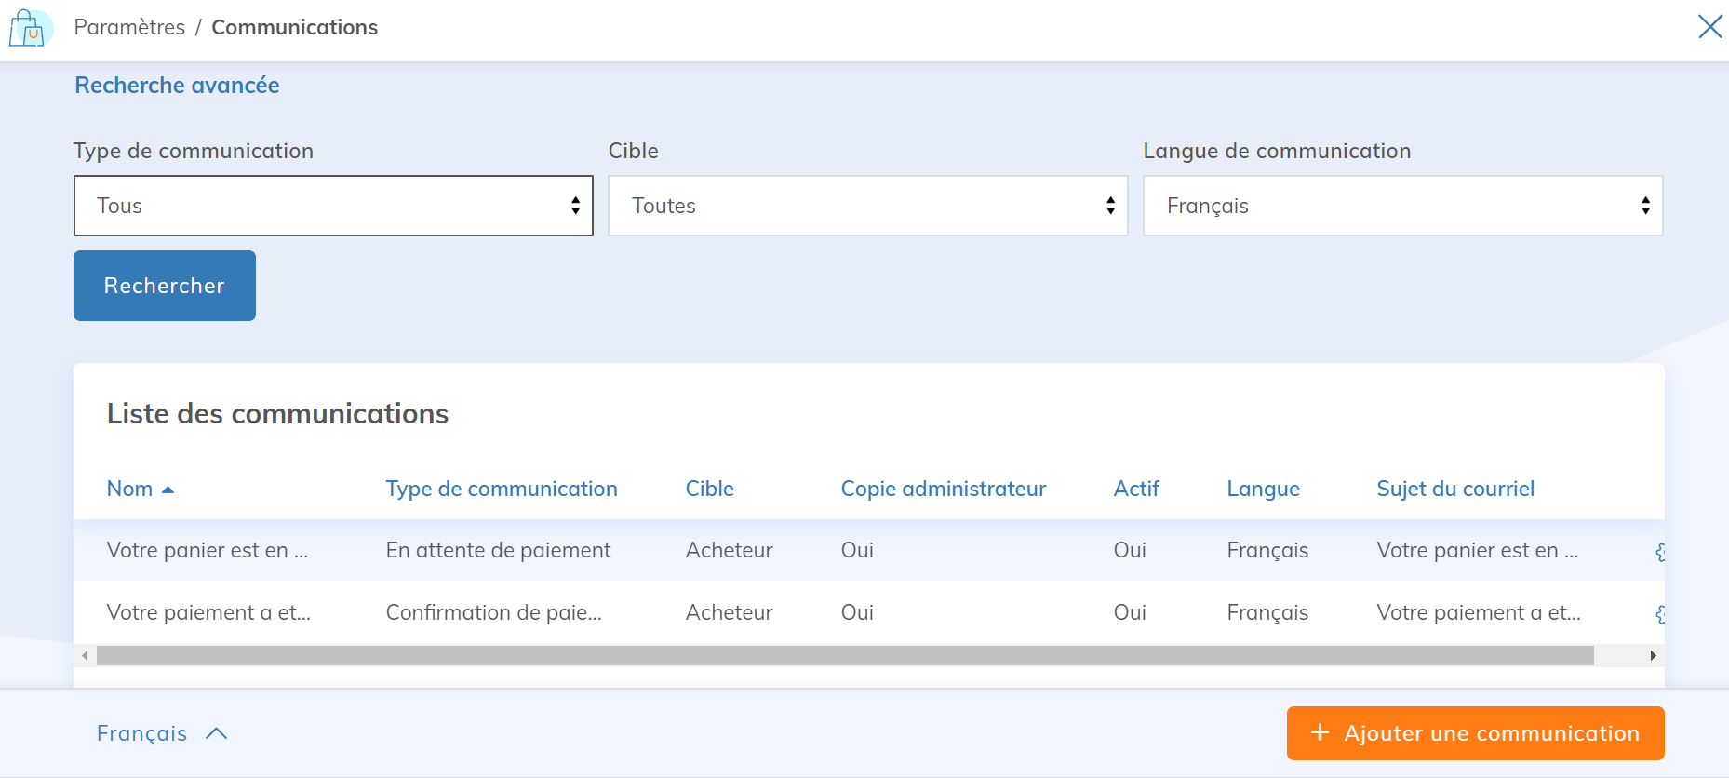This screenshot has height=778, width=1729.
Task: Sort by the Copie administrateur column header
Action: (x=943, y=489)
